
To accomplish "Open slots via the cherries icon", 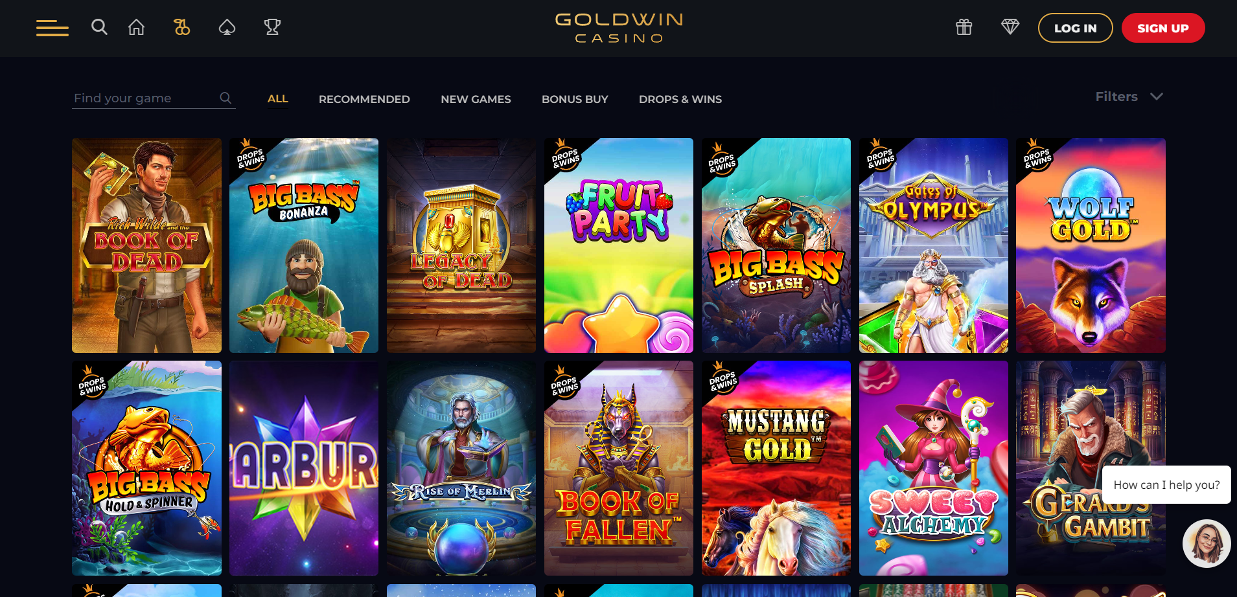I will (181, 27).
